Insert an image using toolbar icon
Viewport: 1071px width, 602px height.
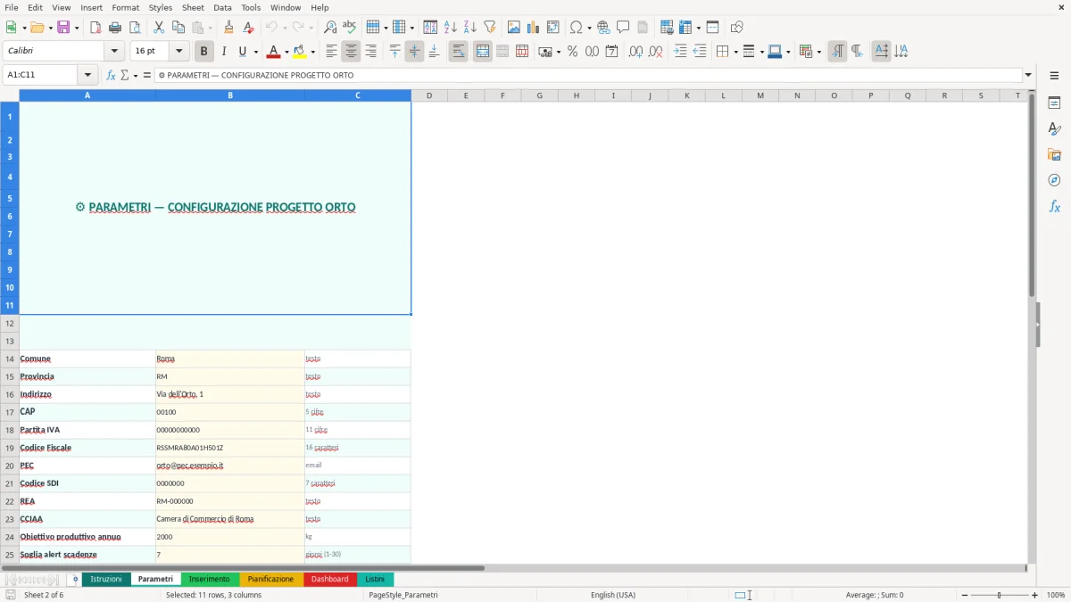(514, 28)
